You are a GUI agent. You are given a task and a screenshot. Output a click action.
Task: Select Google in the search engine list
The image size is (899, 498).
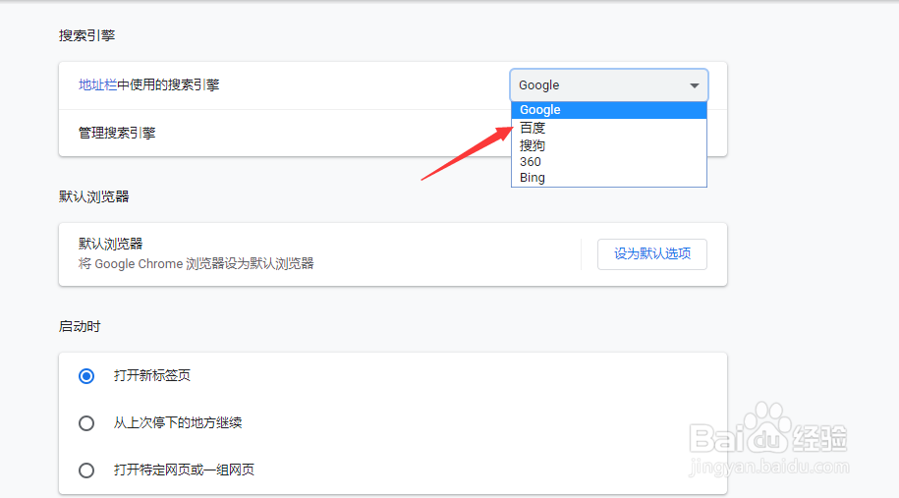[x=609, y=110]
